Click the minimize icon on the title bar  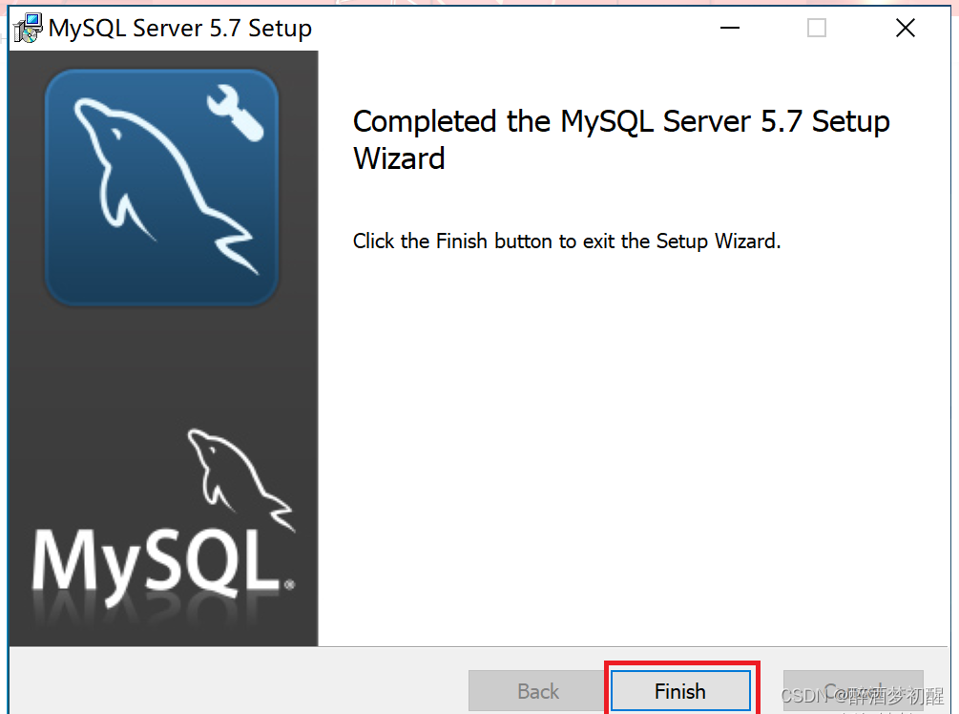click(730, 28)
